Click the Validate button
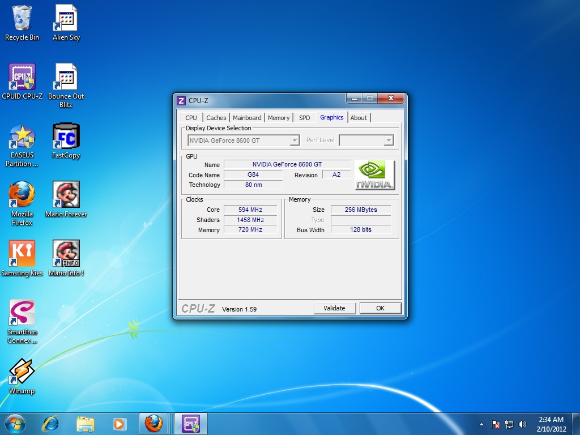Viewport: 580px width, 435px height. coord(334,308)
